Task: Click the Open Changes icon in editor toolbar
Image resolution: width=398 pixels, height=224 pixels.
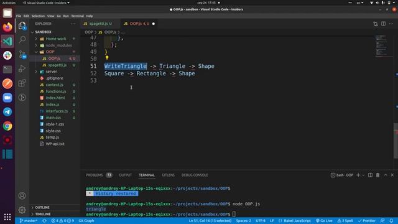Action: (376, 24)
